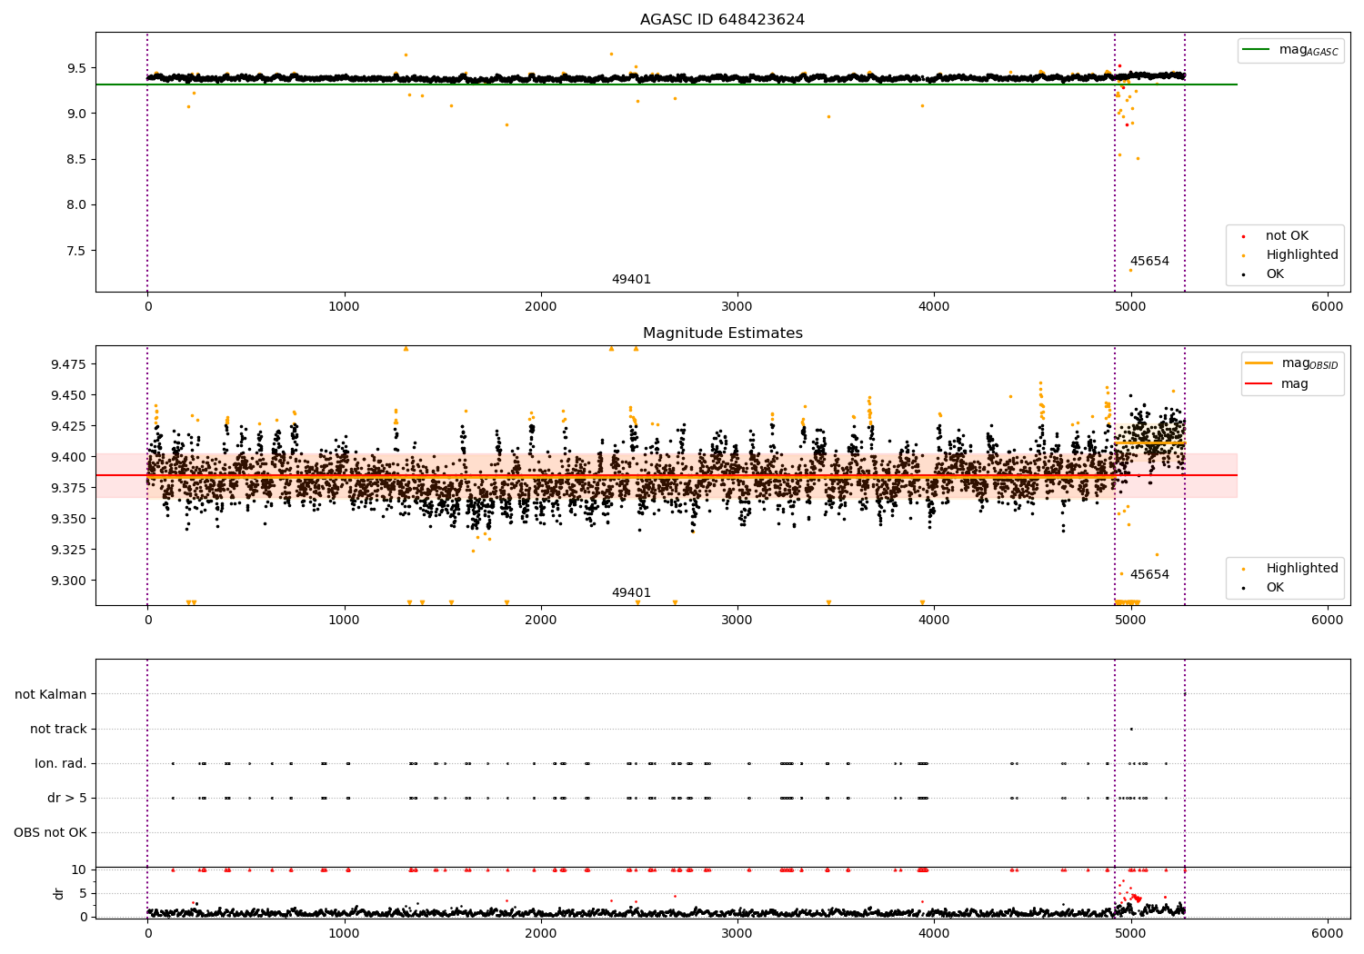Click the 9.475 tick label on middle plot
Image resolution: width=1364 pixels, height=954 pixels.
point(69,364)
